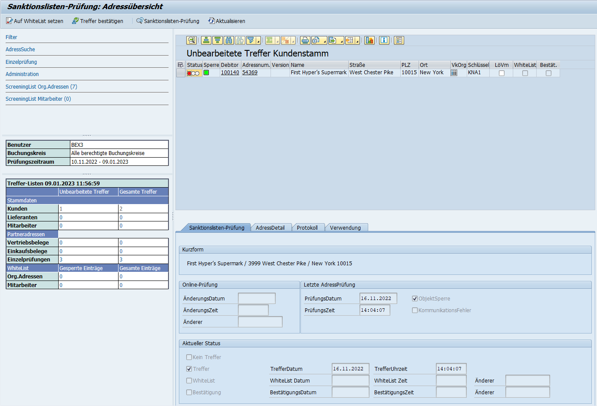The image size is (597, 406).
Task: Click the Details magnifier icon in ALV toolbar
Action: pyautogui.click(x=191, y=40)
